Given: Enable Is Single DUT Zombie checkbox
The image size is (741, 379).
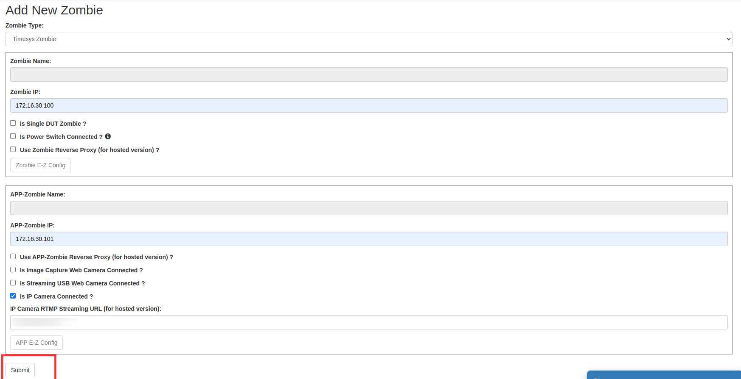Looking at the screenshot, I should tap(13, 123).
